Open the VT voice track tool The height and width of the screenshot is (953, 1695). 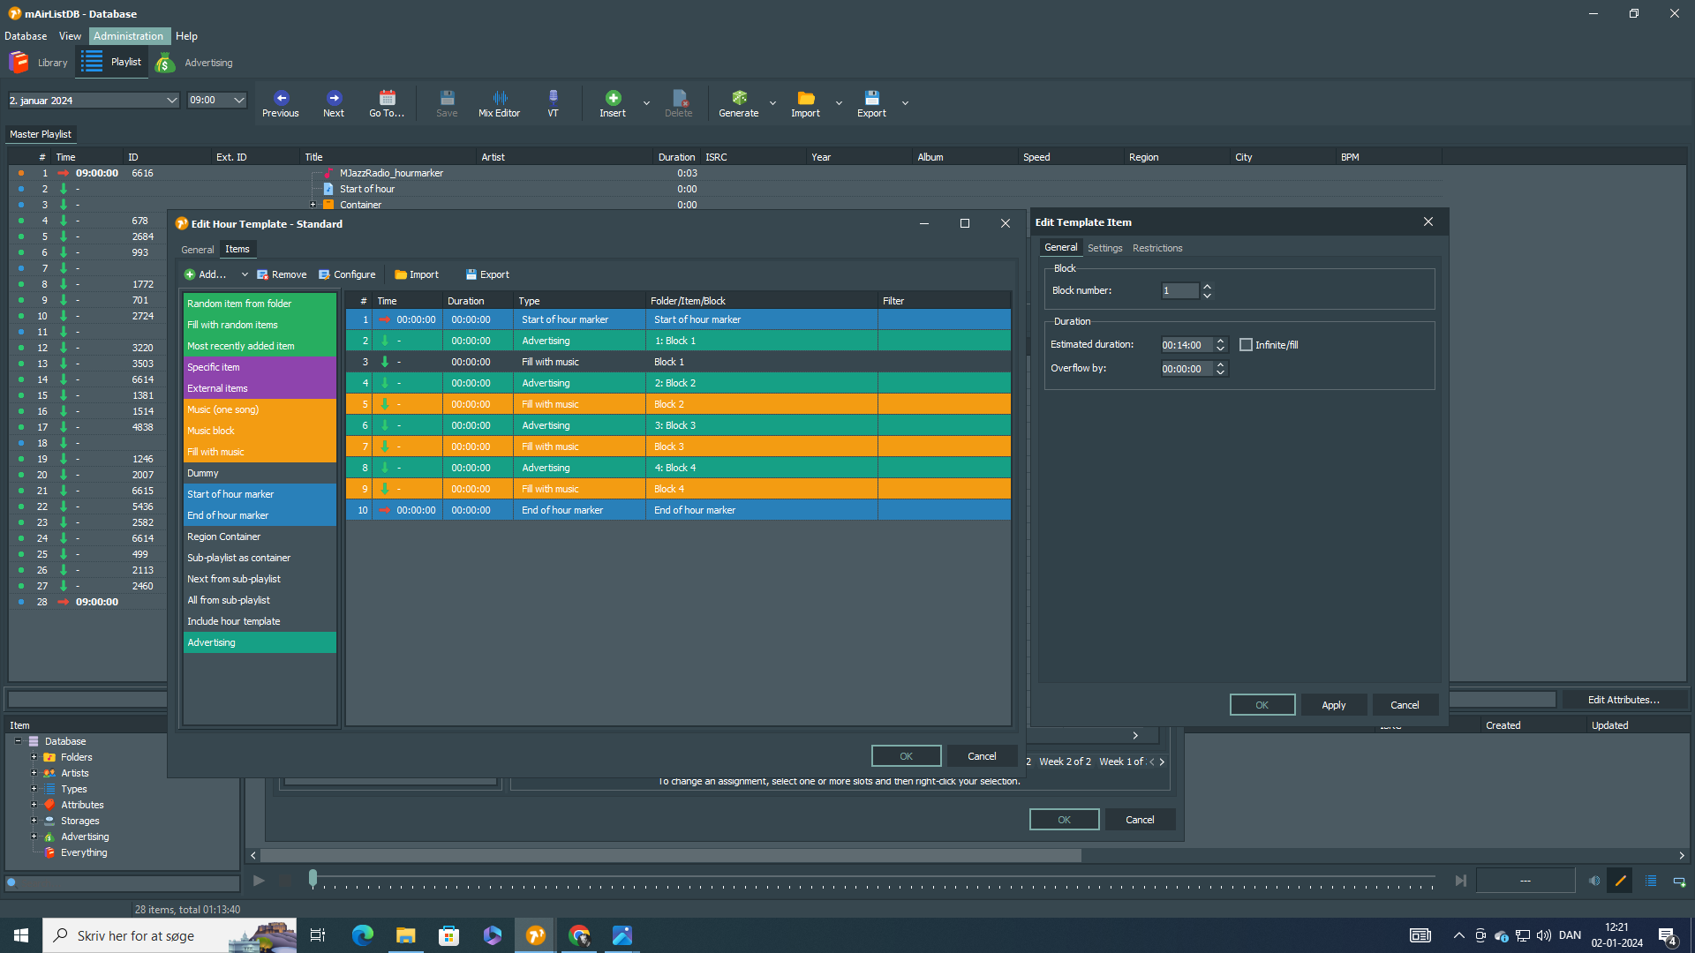click(553, 98)
